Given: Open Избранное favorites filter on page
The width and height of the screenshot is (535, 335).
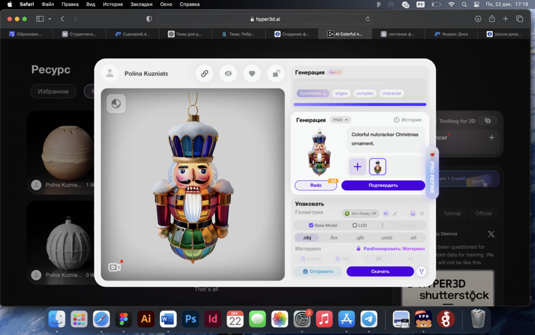Looking at the screenshot, I should 53,92.
